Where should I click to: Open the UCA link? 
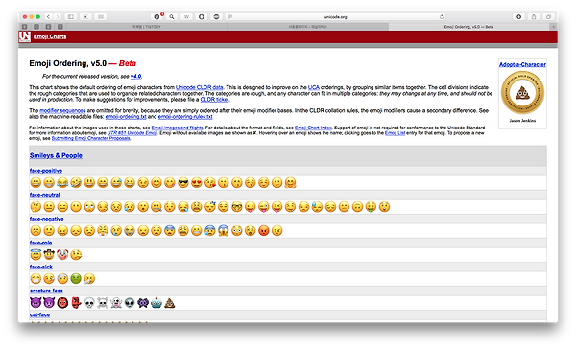313,87
